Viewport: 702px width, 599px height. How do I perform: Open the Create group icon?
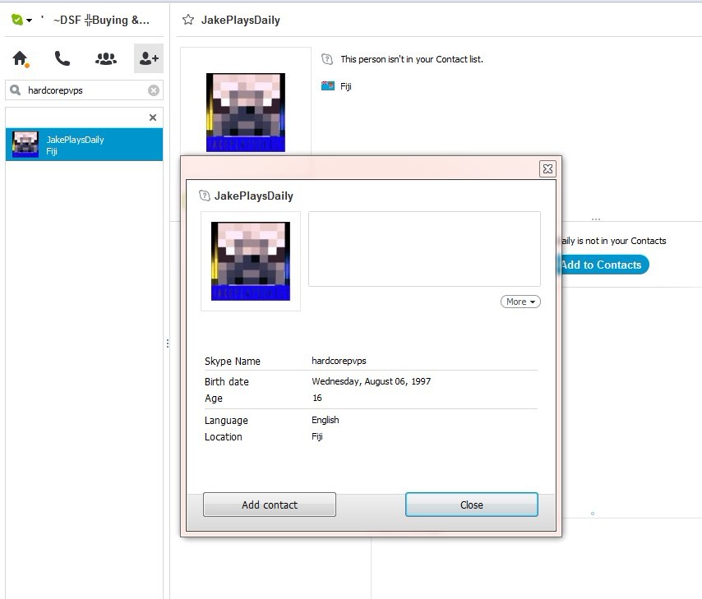point(106,58)
